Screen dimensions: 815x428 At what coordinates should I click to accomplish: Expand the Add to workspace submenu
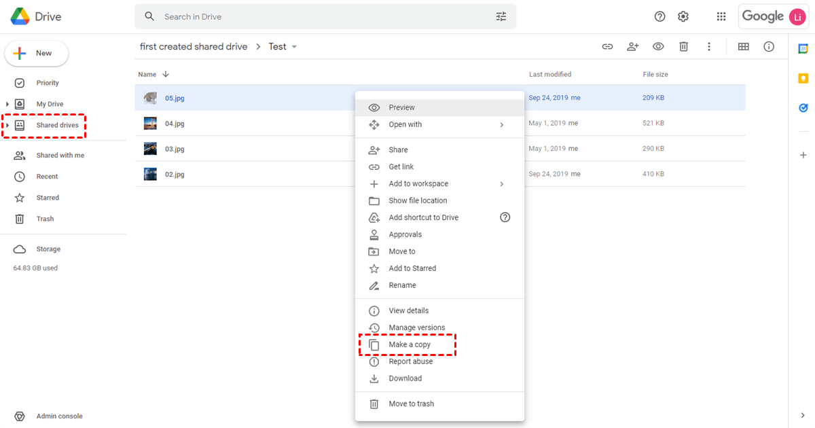click(x=501, y=183)
